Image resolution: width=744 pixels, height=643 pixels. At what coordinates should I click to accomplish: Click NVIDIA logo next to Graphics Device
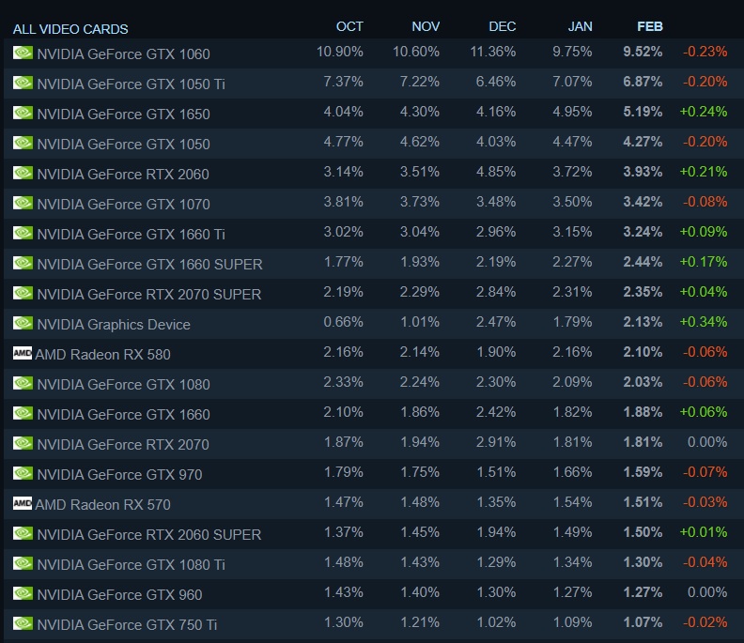click(x=23, y=323)
